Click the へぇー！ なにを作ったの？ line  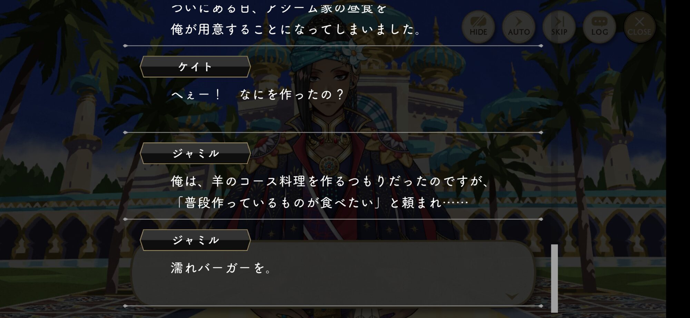258,94
